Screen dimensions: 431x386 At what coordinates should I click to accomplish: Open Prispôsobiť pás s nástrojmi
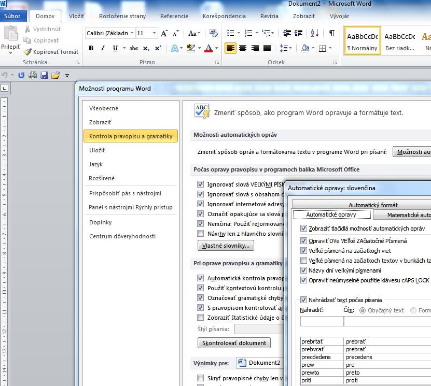tap(125, 193)
